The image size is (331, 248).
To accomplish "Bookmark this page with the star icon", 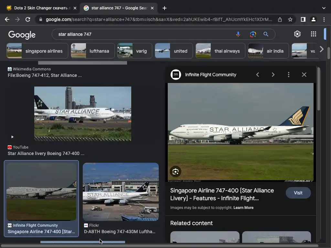I will [x=290, y=19].
